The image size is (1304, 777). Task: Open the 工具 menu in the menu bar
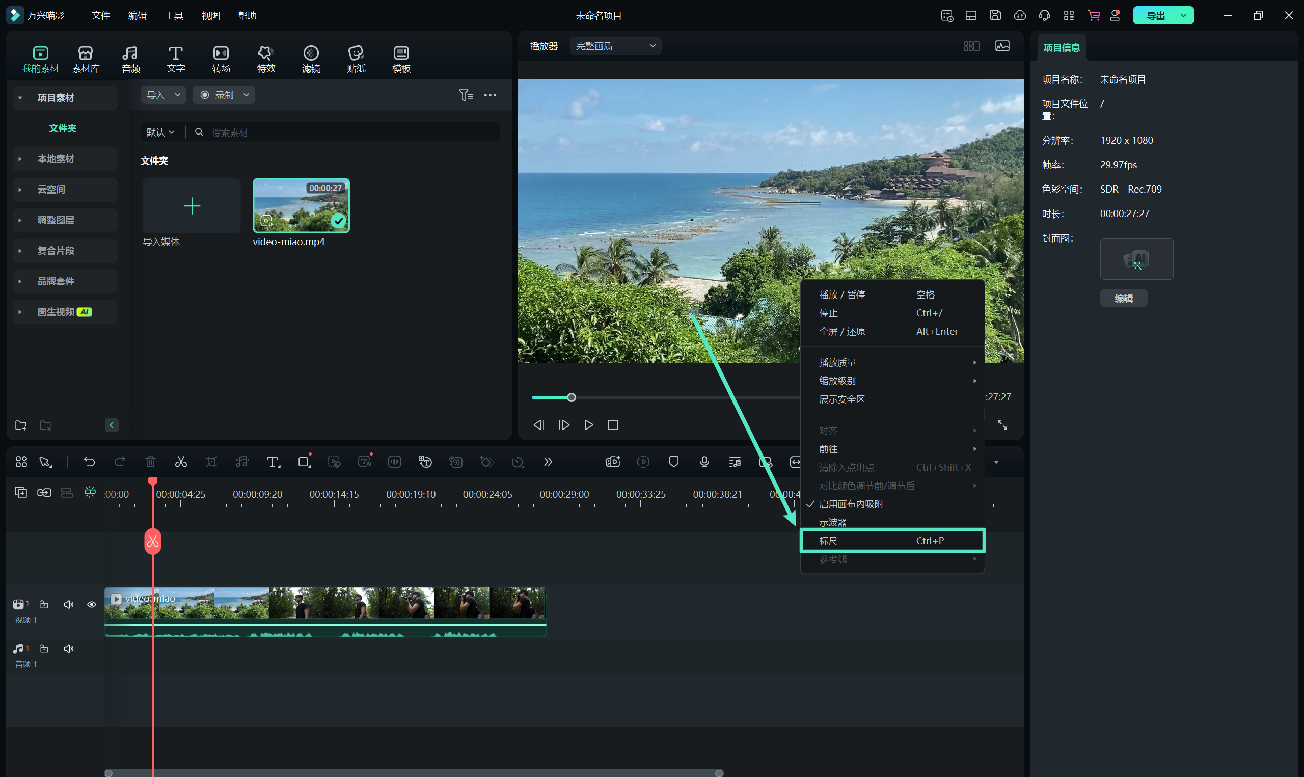pos(174,15)
